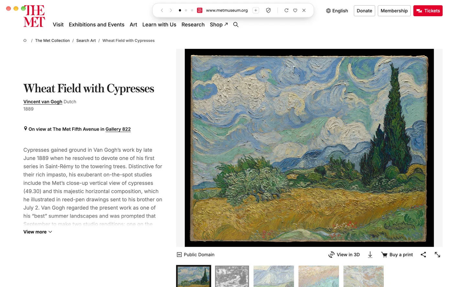Click the www.metmuseum.org address field
The image size is (466, 287).
click(227, 10)
